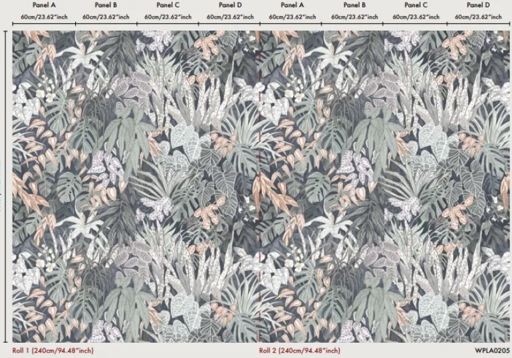Click the Panel D label in Roll 1
512x358 pixels.
click(231, 5)
